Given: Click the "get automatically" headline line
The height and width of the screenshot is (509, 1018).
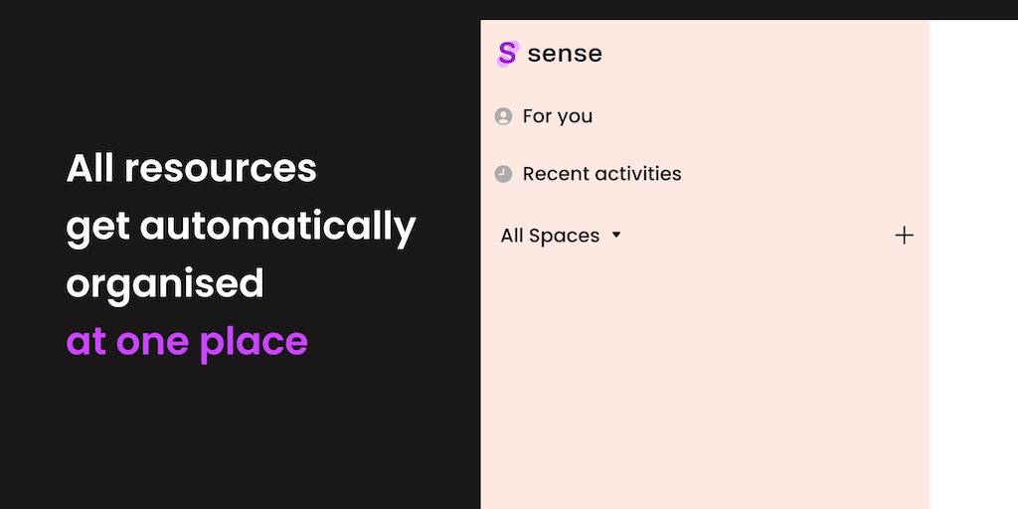Looking at the screenshot, I should point(241,227).
